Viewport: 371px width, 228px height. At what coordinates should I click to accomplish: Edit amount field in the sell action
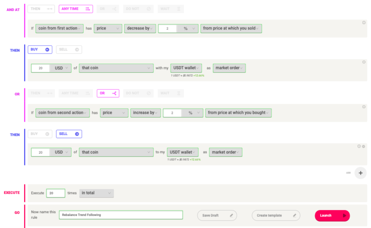[41, 152]
